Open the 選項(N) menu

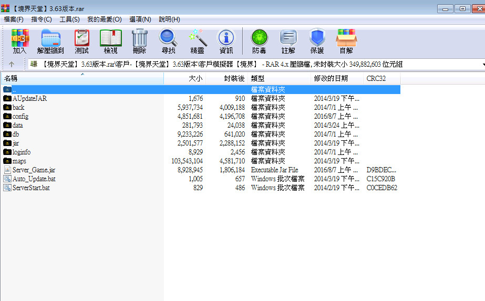click(140, 19)
